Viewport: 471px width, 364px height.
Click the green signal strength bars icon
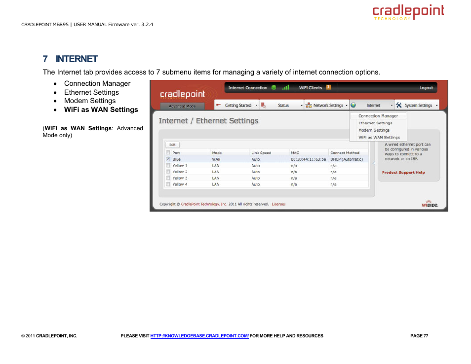pos(286,87)
